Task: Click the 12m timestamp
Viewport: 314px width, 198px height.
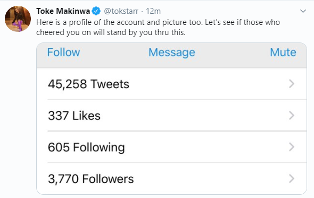Action: [153, 11]
